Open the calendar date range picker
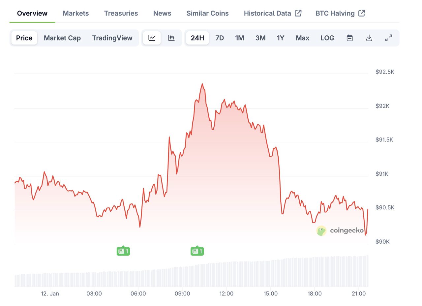This screenshot has height=306, width=422. pos(350,38)
